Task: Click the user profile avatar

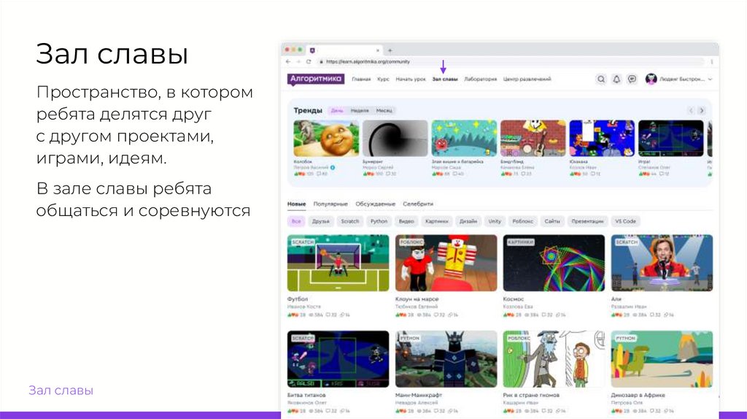Action: point(651,79)
